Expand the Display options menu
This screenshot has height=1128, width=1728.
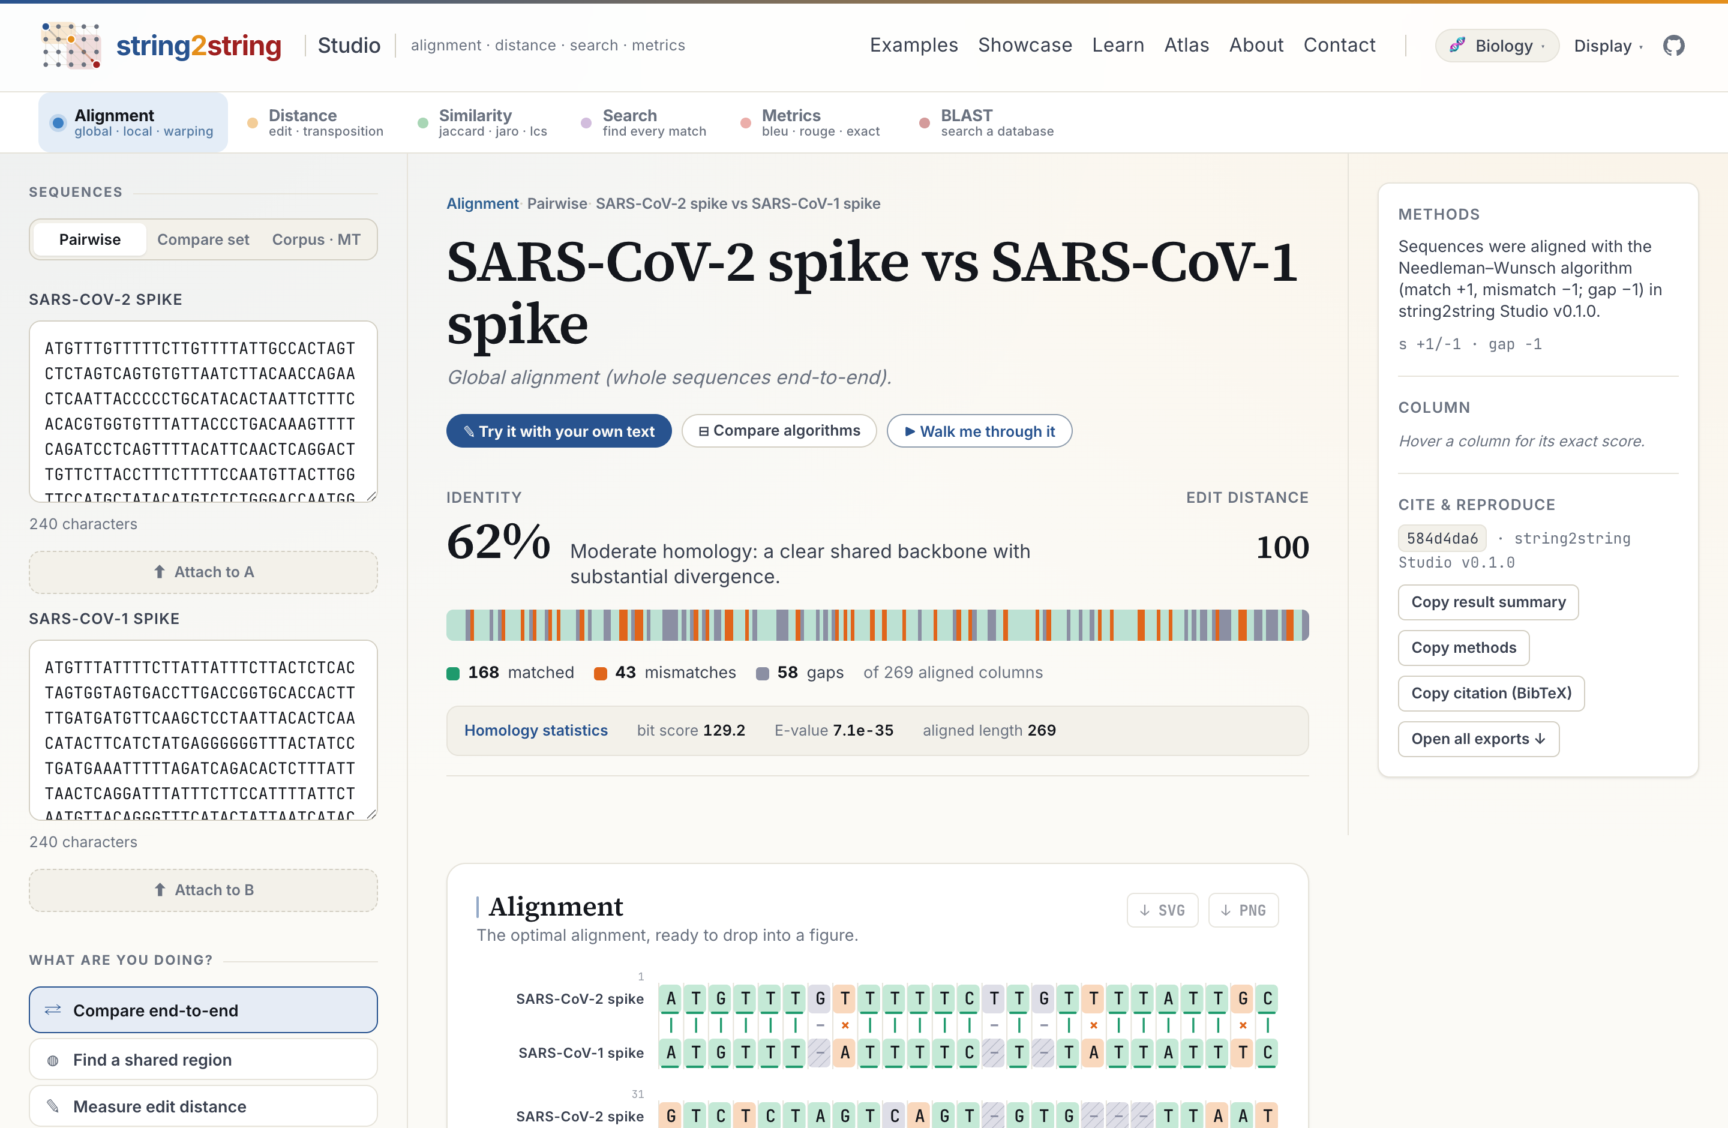1607,46
